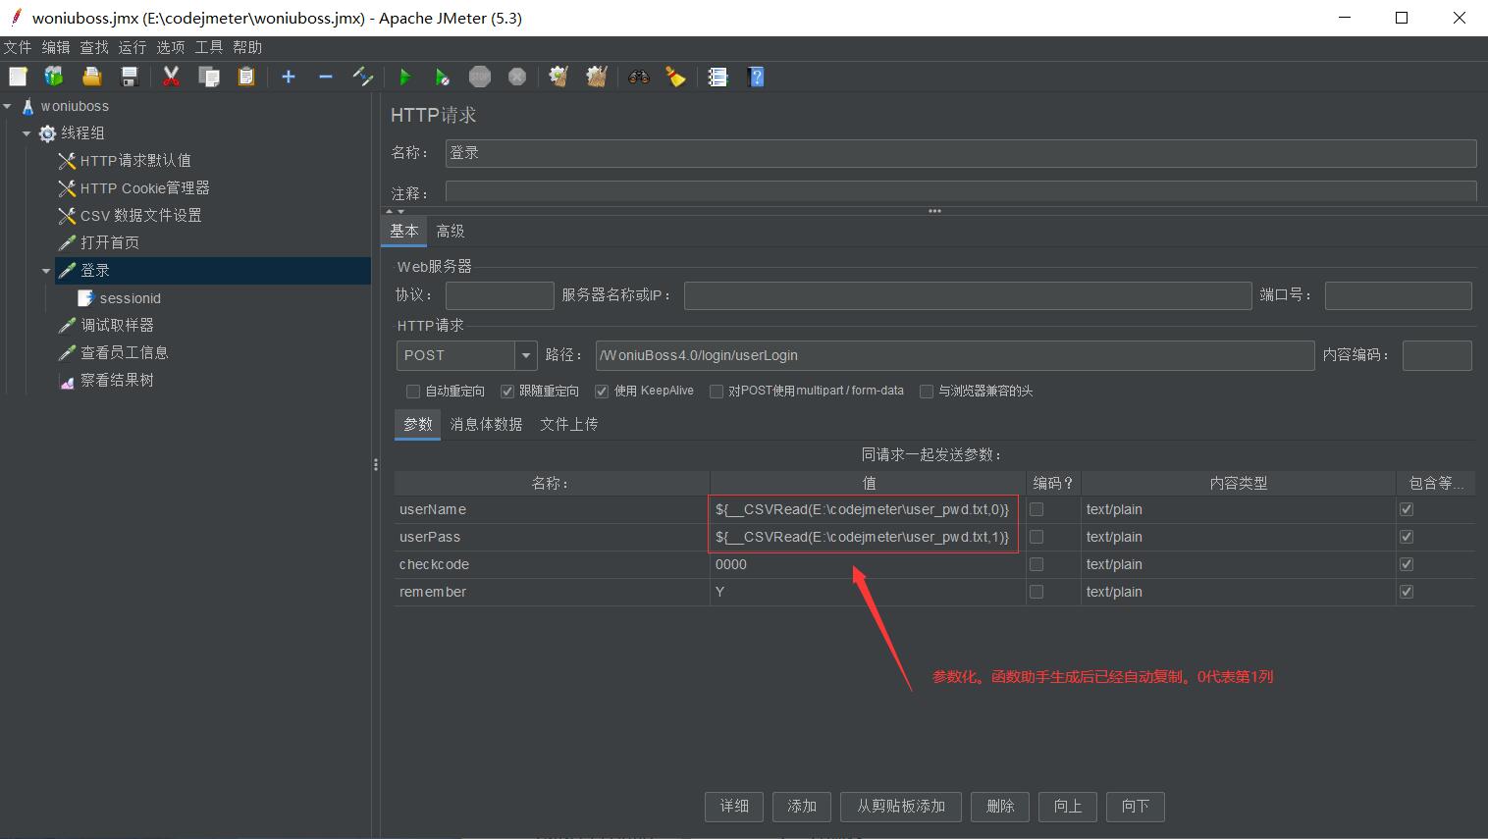This screenshot has width=1488, height=839.
Task: Select the 打开首页 sampler
Action: (x=110, y=243)
